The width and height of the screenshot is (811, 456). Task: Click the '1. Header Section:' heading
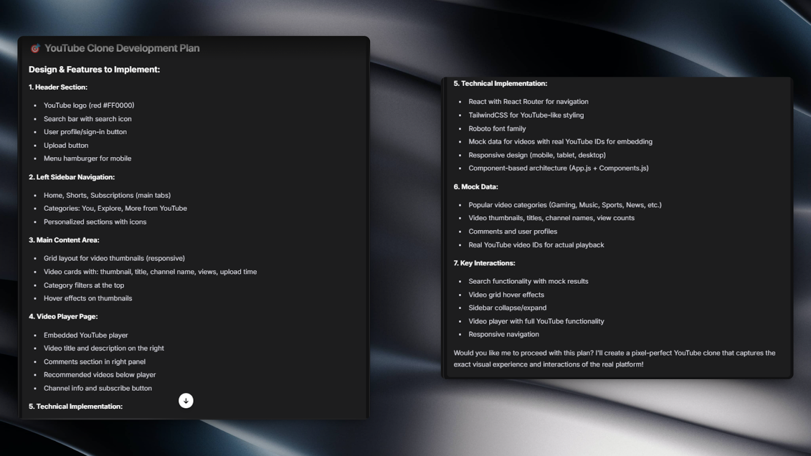tap(58, 87)
